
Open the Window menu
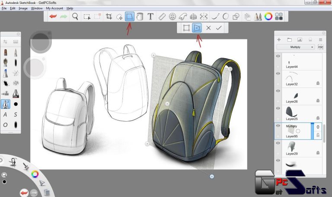(x=37, y=8)
